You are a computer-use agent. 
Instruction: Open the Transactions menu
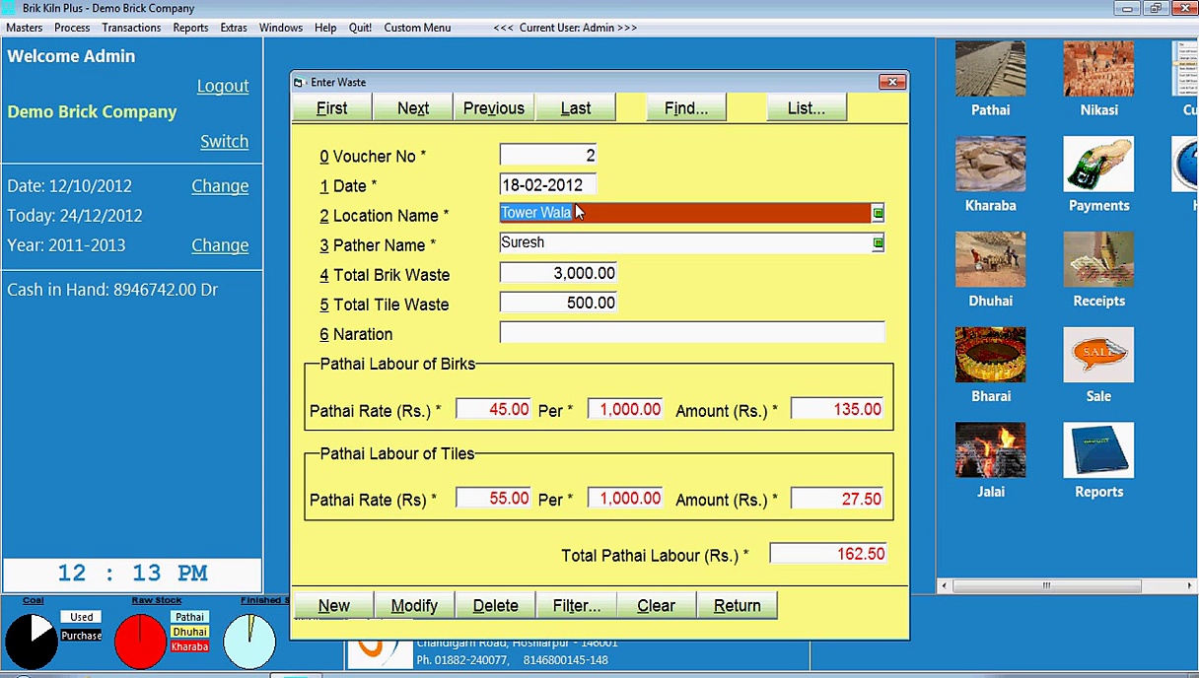click(x=131, y=28)
